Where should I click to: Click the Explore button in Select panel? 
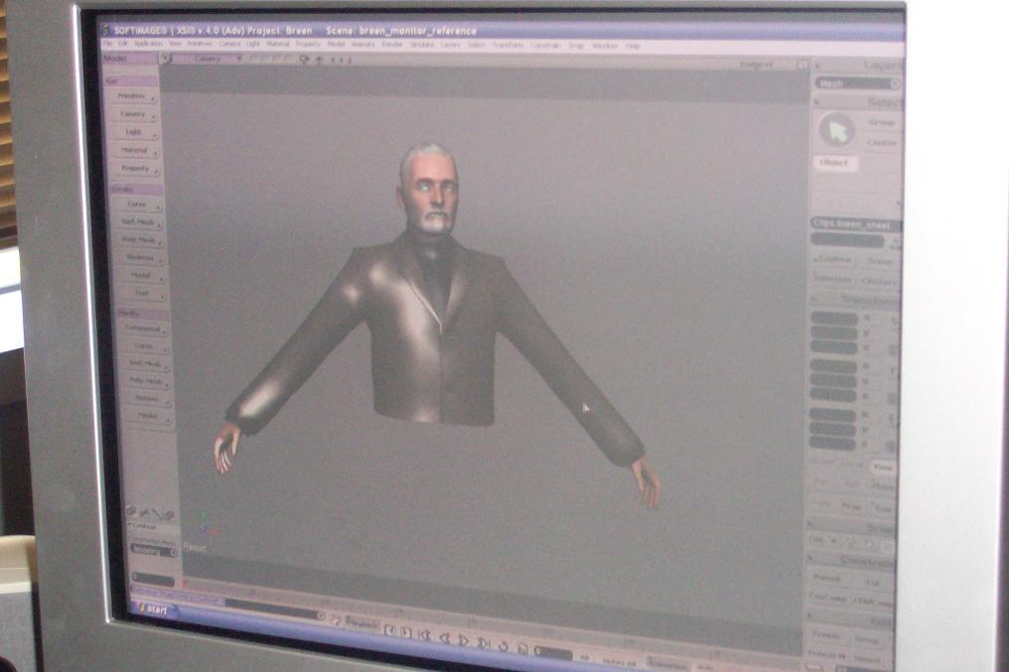pyautogui.click(x=834, y=260)
